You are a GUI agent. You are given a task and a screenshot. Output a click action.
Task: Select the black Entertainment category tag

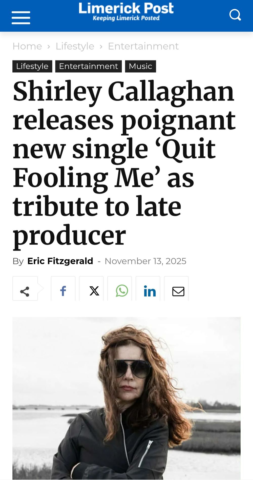tap(89, 66)
